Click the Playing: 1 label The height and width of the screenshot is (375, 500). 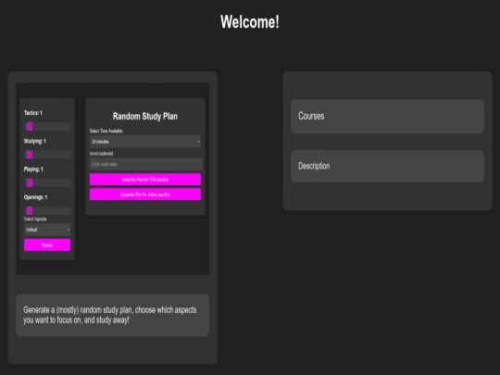click(x=33, y=169)
